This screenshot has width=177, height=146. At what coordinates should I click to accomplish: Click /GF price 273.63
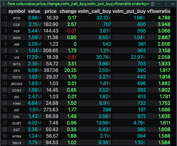pos(51,110)
